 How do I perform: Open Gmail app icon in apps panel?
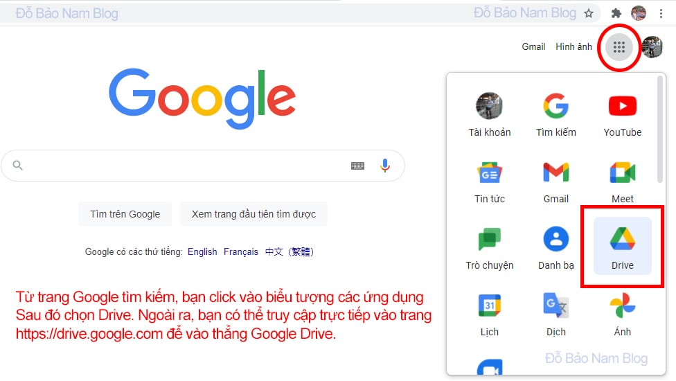pos(555,181)
